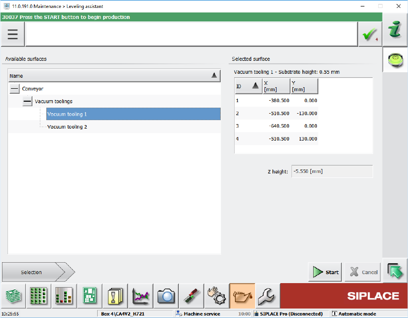Minimize the Leveling assistant window
Image resolution: width=408 pixels, height=318 pixels.
363,6
